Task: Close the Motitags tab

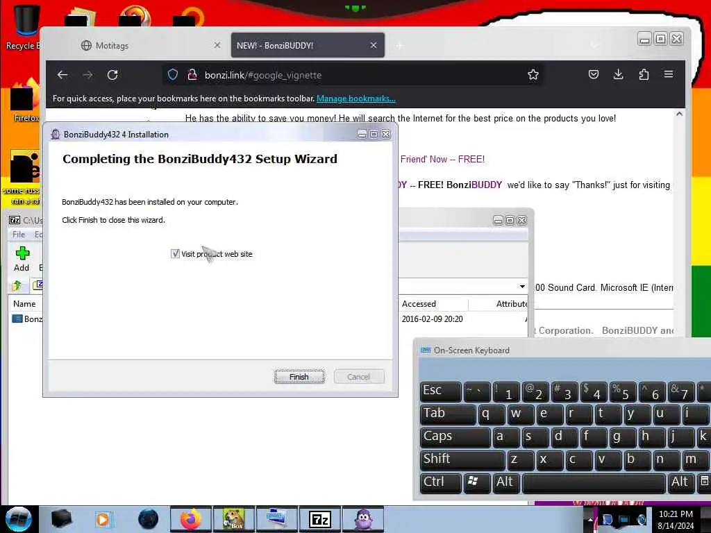Action: (217, 45)
